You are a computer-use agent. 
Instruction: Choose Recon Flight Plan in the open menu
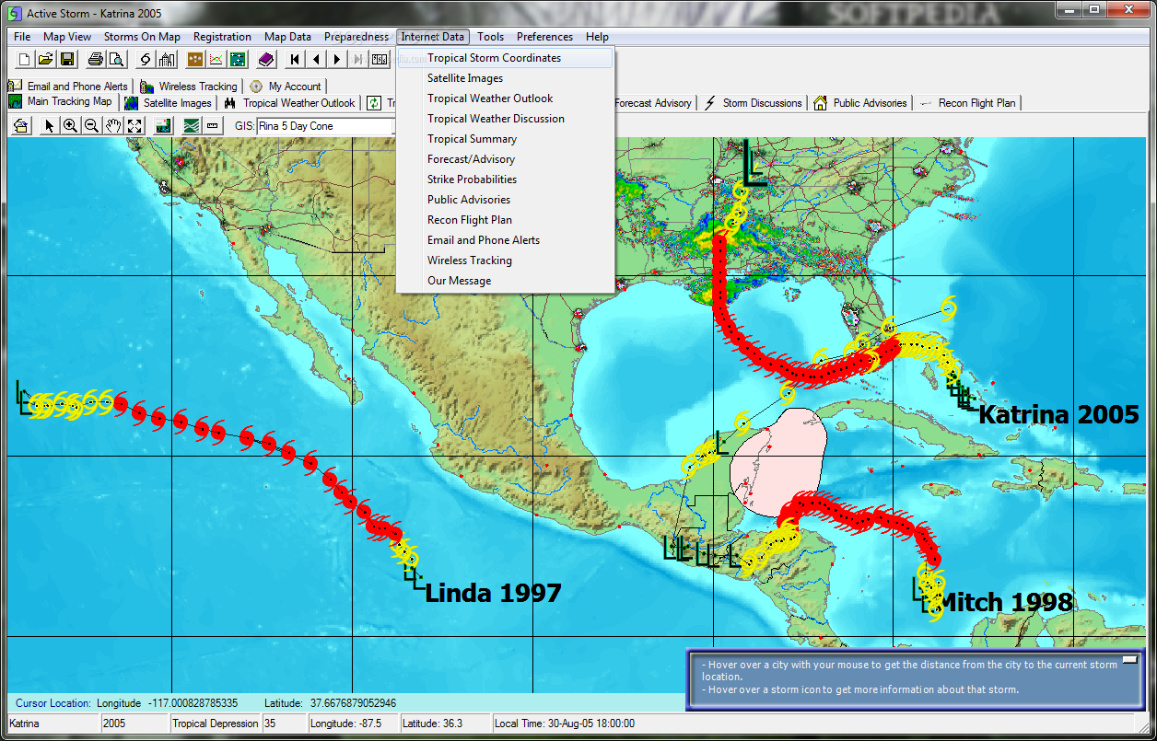505,220
